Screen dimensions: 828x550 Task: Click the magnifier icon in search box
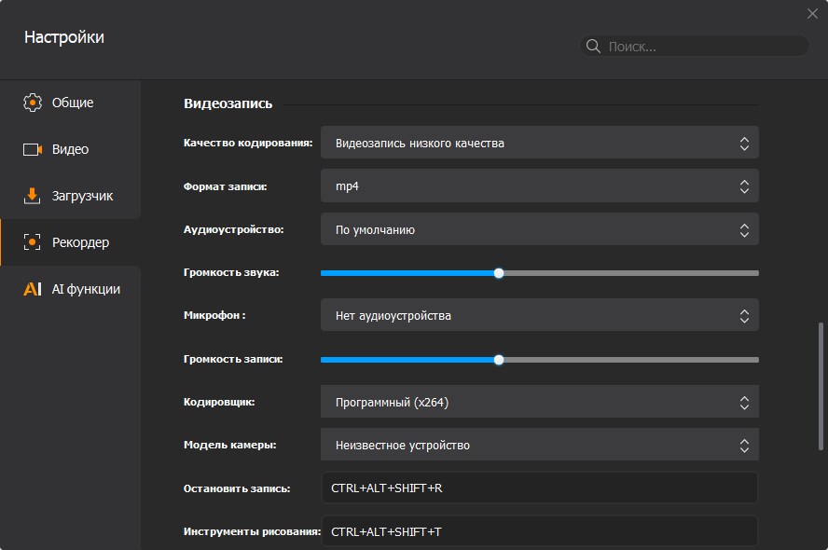pos(593,46)
